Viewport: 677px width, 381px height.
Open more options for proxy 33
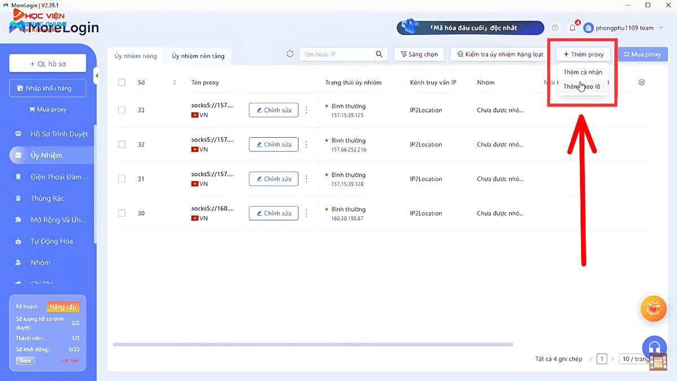(x=306, y=110)
